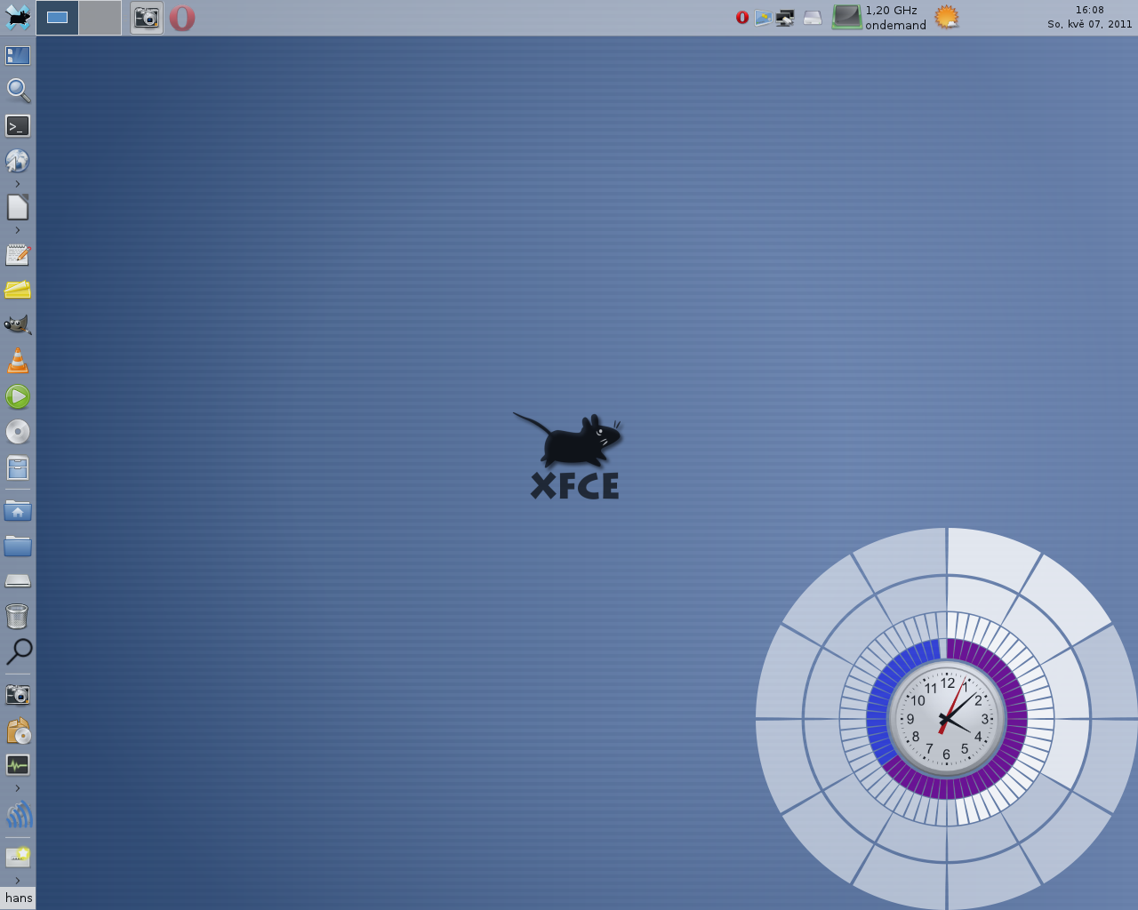Click the picture frame tray icon
This screenshot has width=1138, height=910.
click(763, 18)
